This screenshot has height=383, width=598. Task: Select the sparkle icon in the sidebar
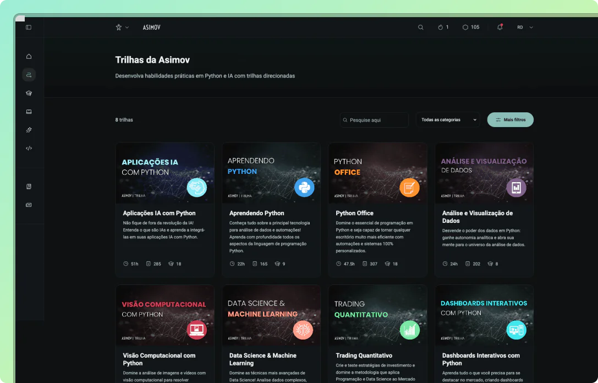click(28, 130)
